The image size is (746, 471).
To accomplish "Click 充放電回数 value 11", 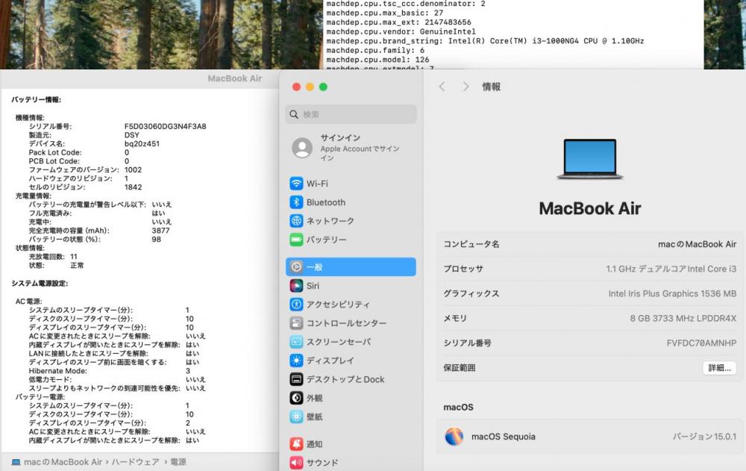I will [x=74, y=256].
